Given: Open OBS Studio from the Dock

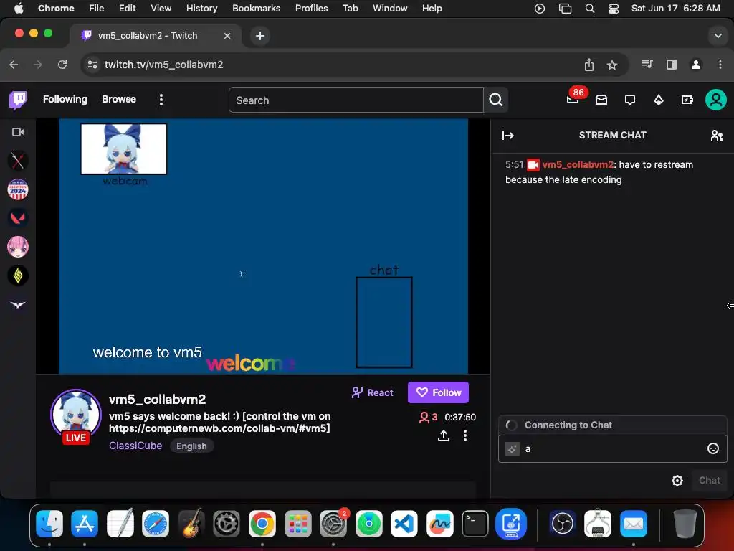Looking at the screenshot, I should [563, 523].
